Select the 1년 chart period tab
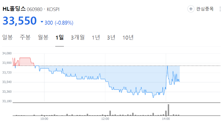The width and height of the screenshot is (223, 123). pyautogui.click(x=96, y=37)
